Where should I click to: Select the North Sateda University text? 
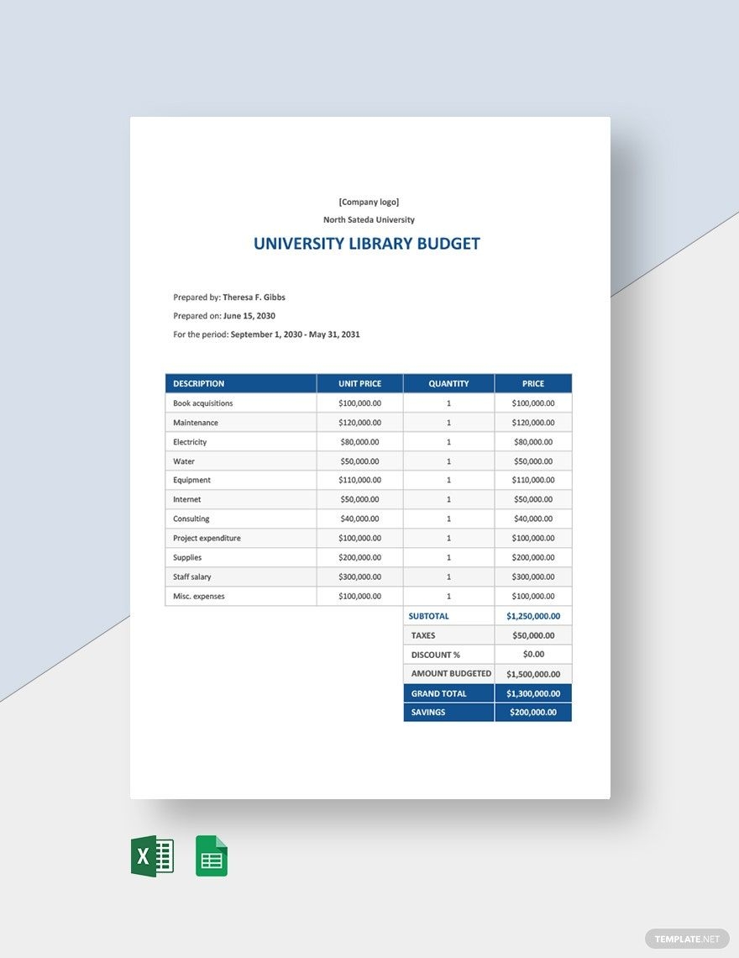[369, 220]
